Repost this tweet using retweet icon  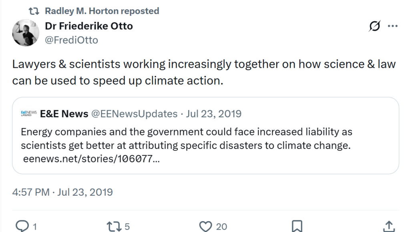(x=113, y=226)
